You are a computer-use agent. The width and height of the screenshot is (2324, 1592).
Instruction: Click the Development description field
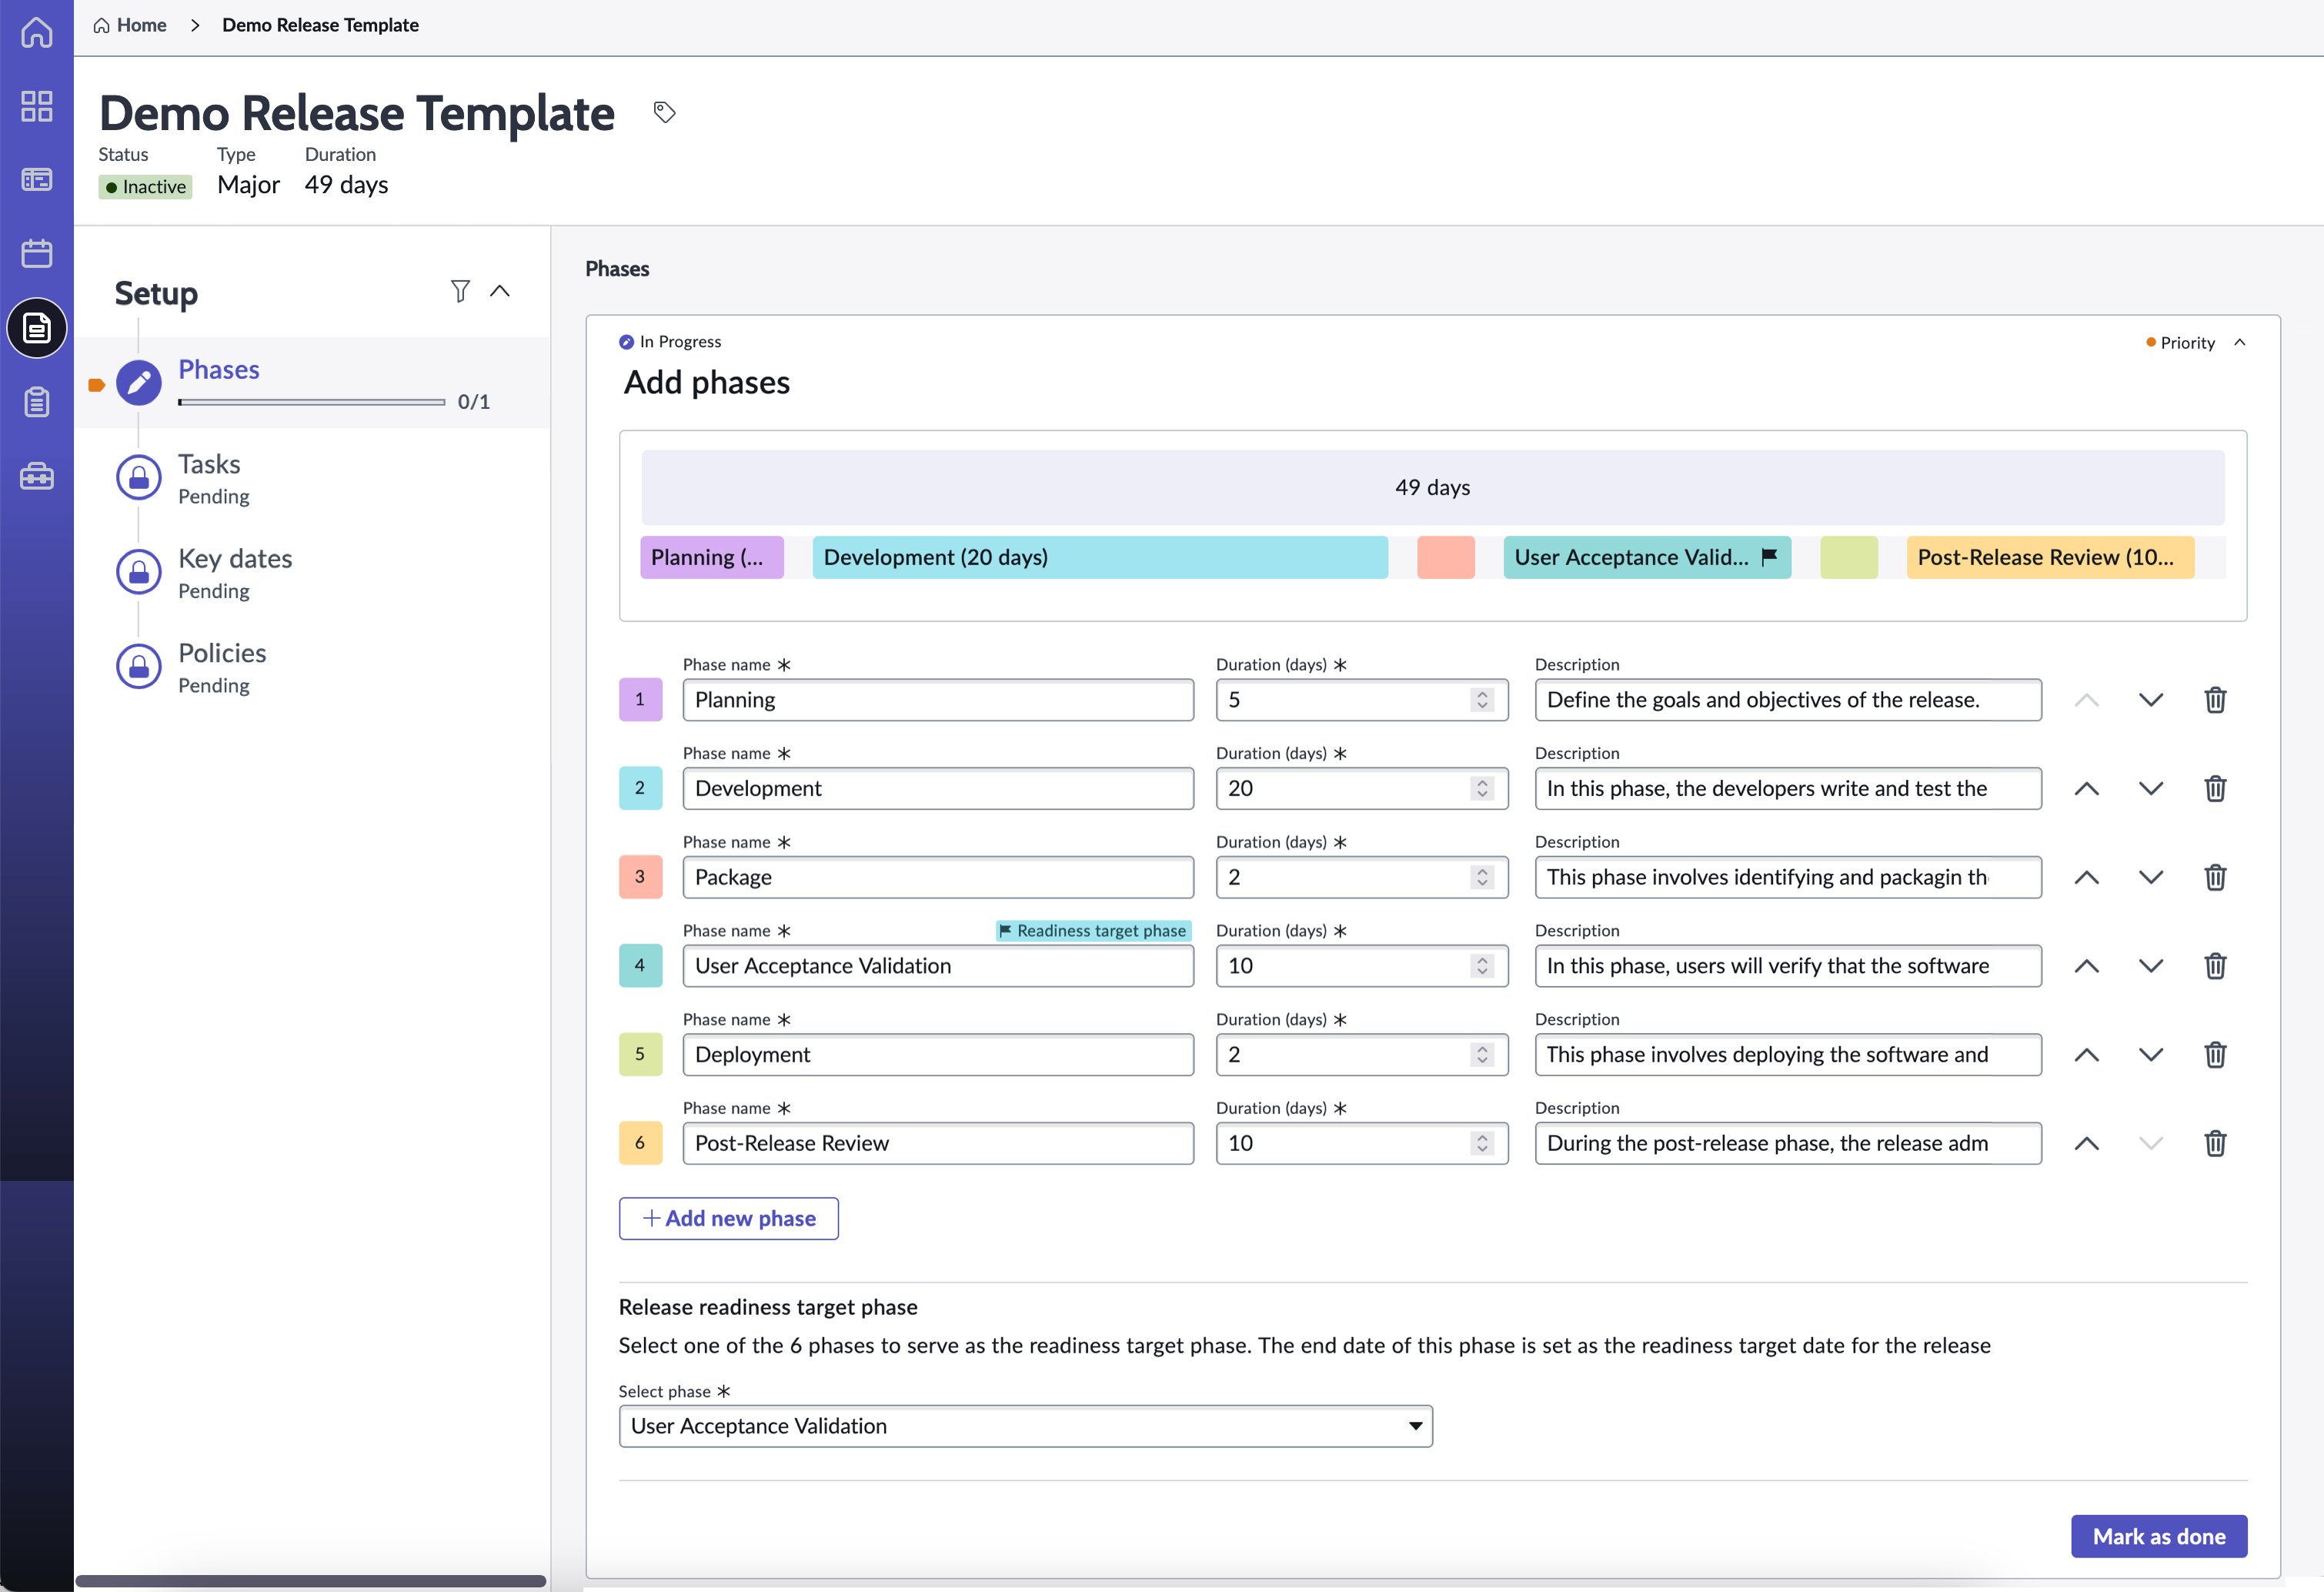[x=1787, y=788]
